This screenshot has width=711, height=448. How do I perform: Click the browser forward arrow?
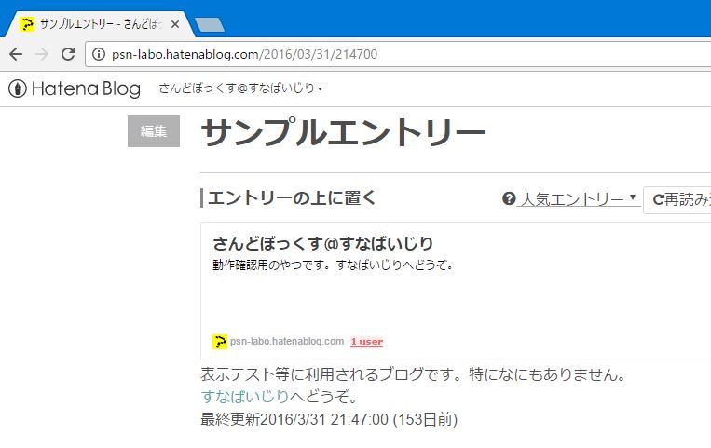click(x=42, y=54)
